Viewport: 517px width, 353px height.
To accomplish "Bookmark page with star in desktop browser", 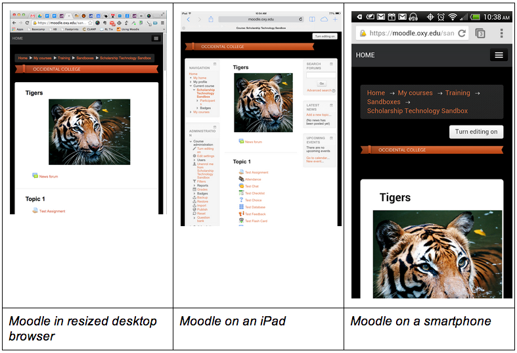I will [x=90, y=23].
